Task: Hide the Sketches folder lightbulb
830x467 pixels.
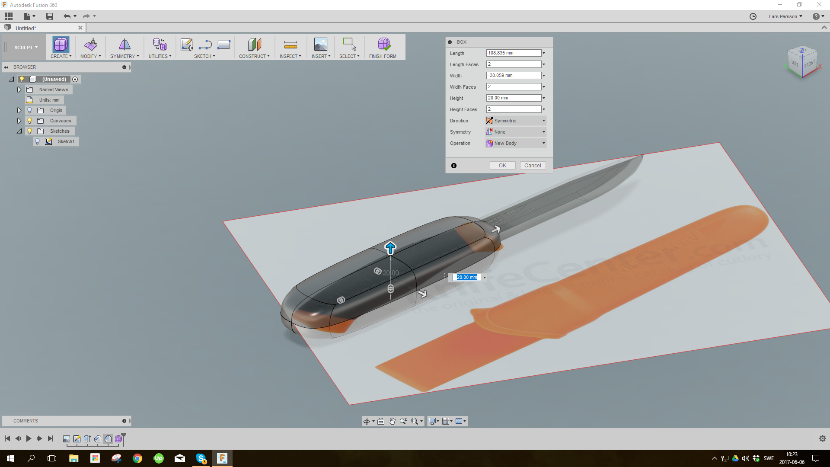Action: pyautogui.click(x=29, y=131)
